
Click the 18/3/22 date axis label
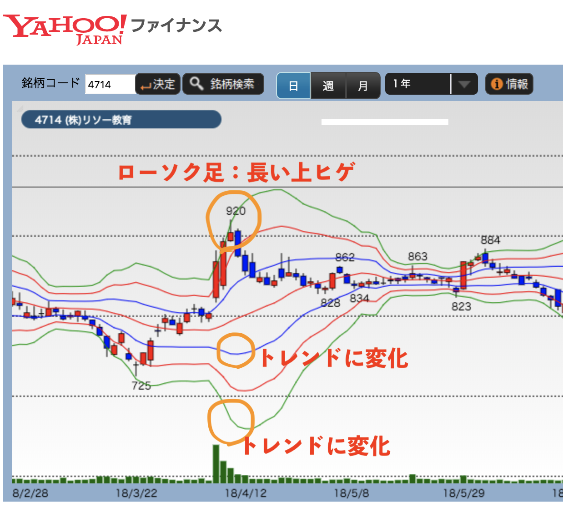click(136, 493)
